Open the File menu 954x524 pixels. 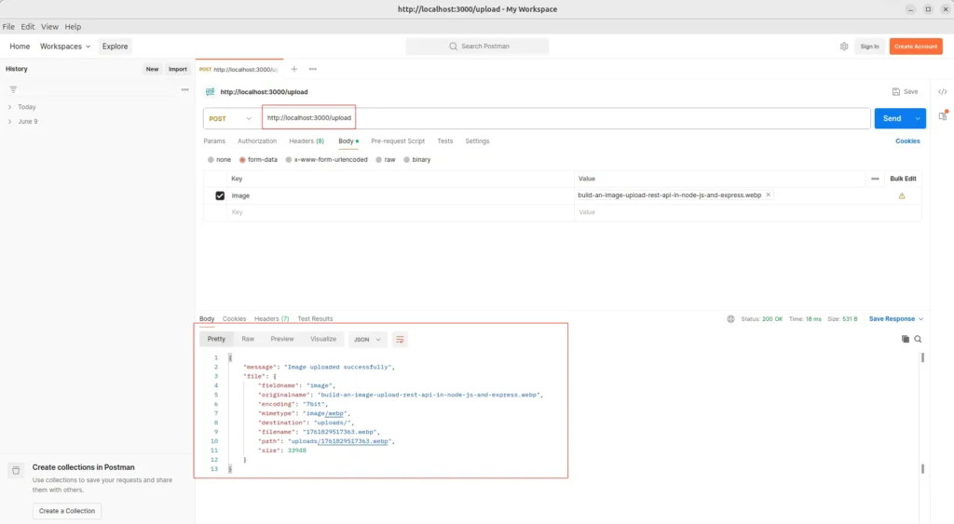tap(8, 27)
